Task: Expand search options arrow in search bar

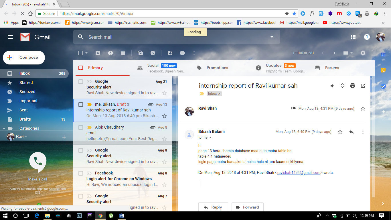Action: [272, 37]
